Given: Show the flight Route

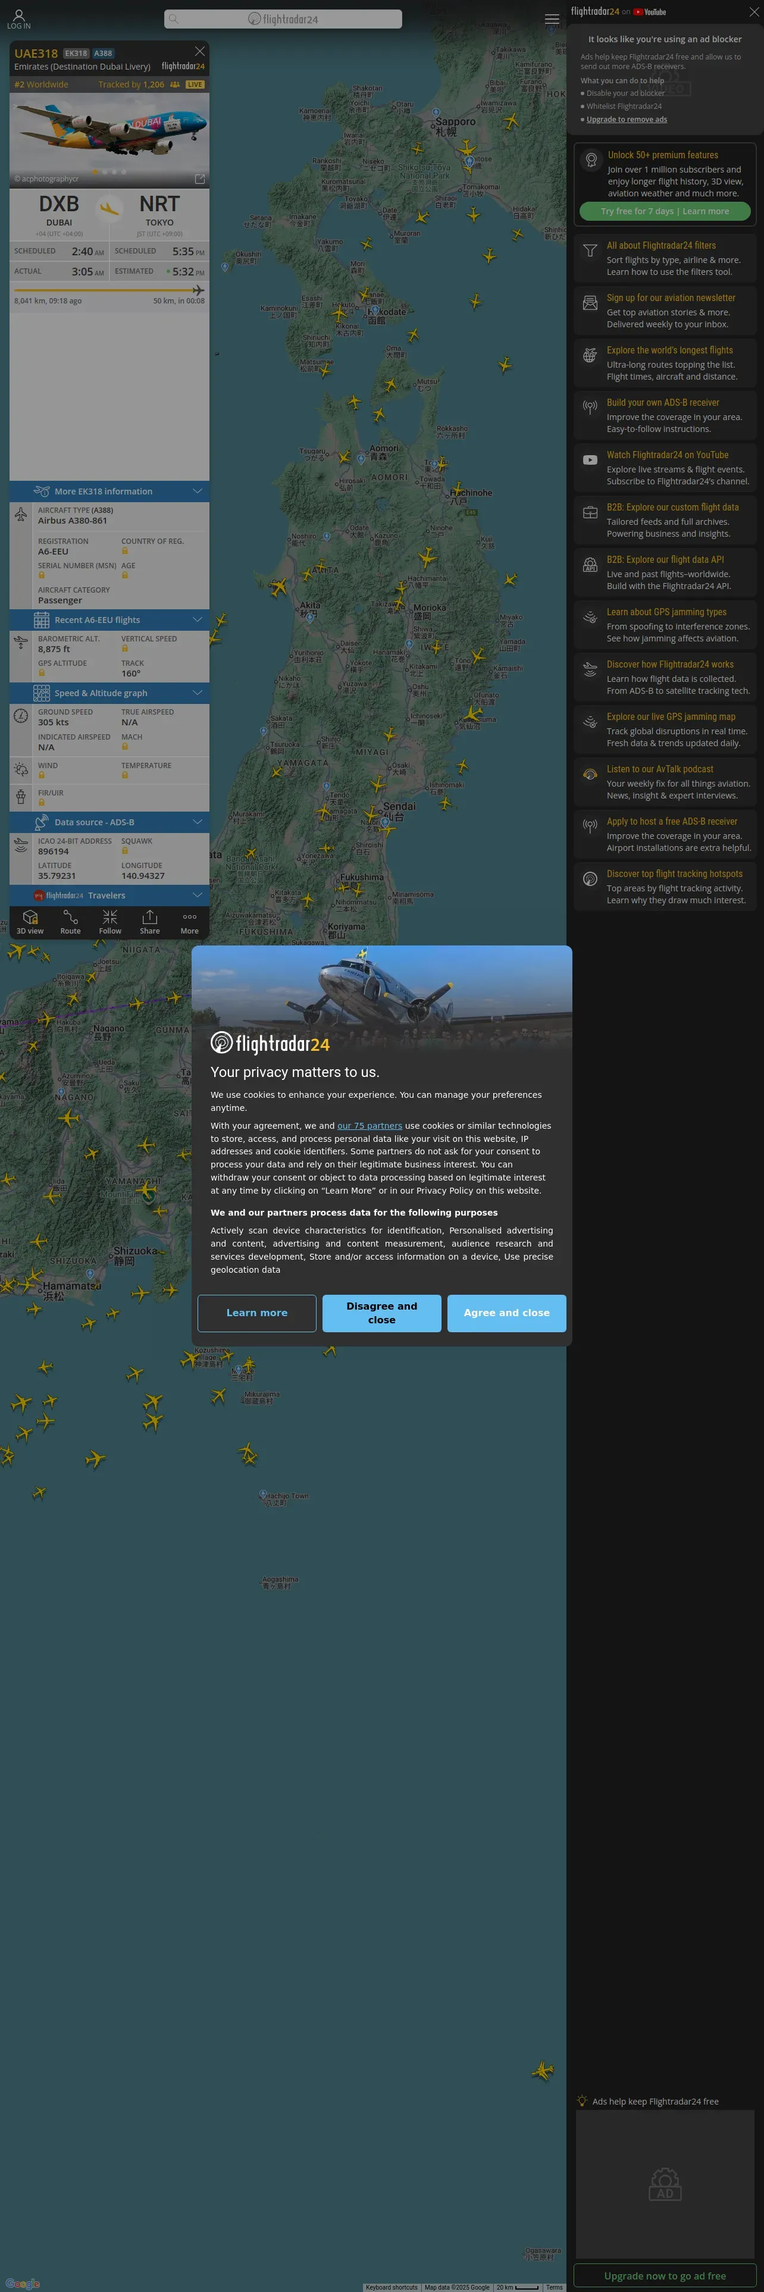Looking at the screenshot, I should pos(70,922).
